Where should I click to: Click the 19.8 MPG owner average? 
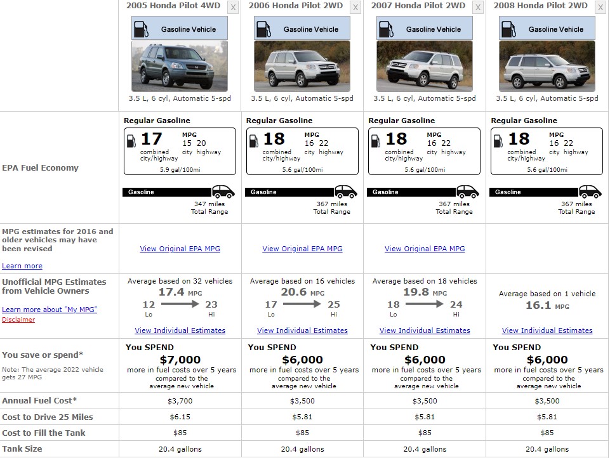(x=425, y=292)
